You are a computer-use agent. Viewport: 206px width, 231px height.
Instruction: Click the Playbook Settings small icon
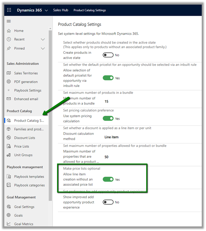click(9, 90)
